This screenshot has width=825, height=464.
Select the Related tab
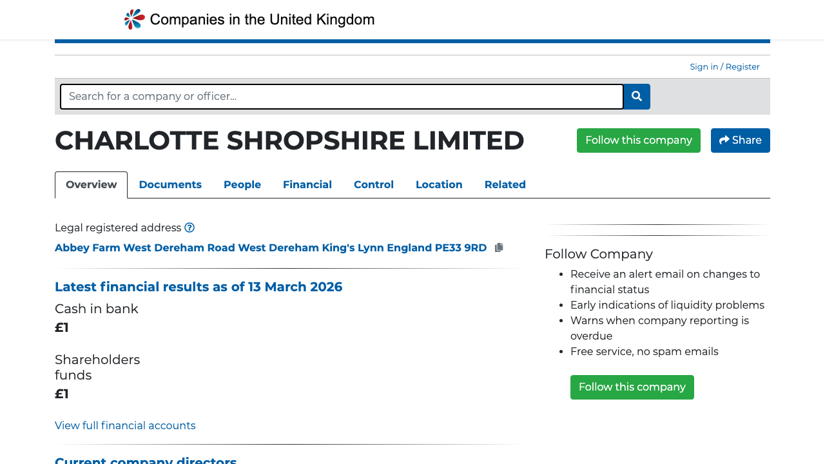[x=505, y=185]
